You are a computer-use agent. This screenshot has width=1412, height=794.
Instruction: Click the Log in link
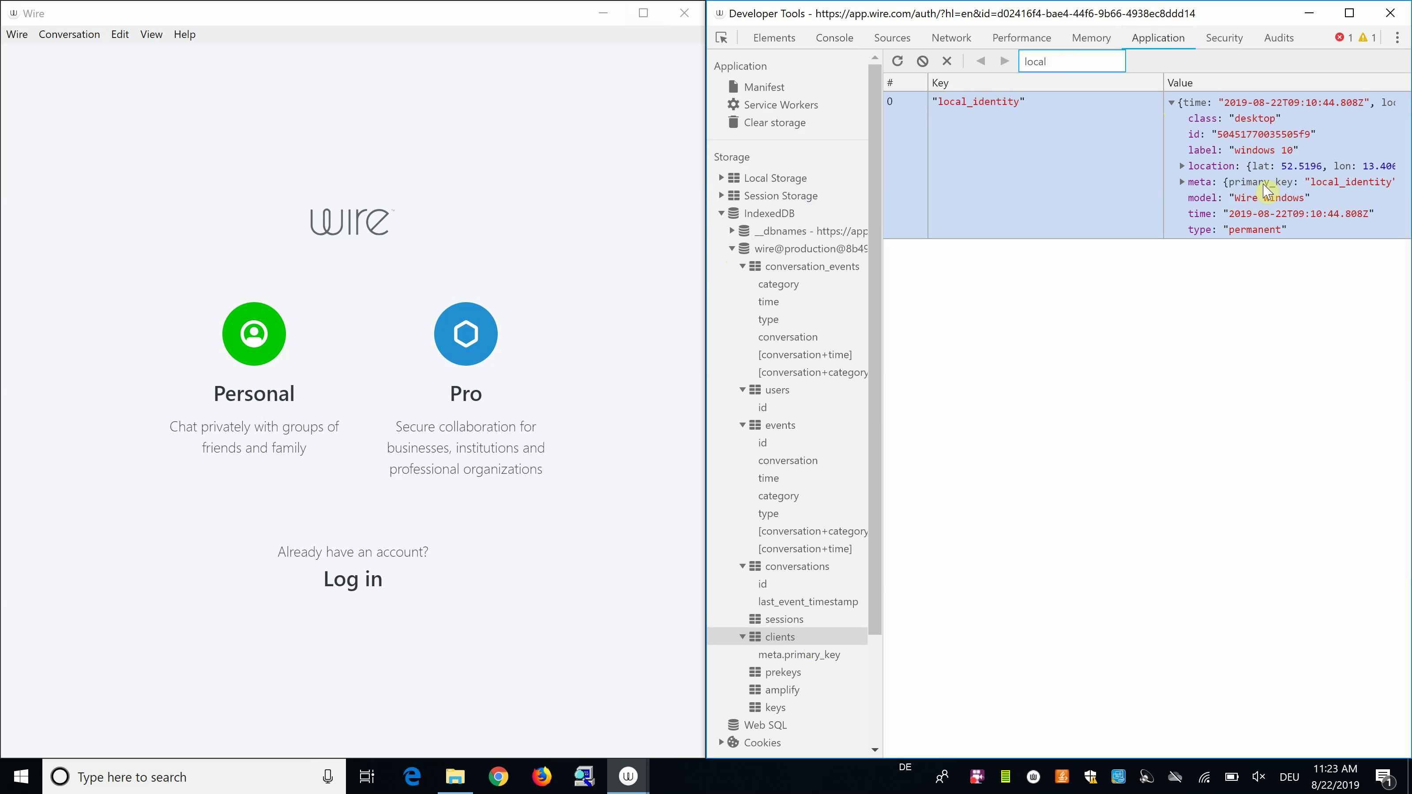353,579
